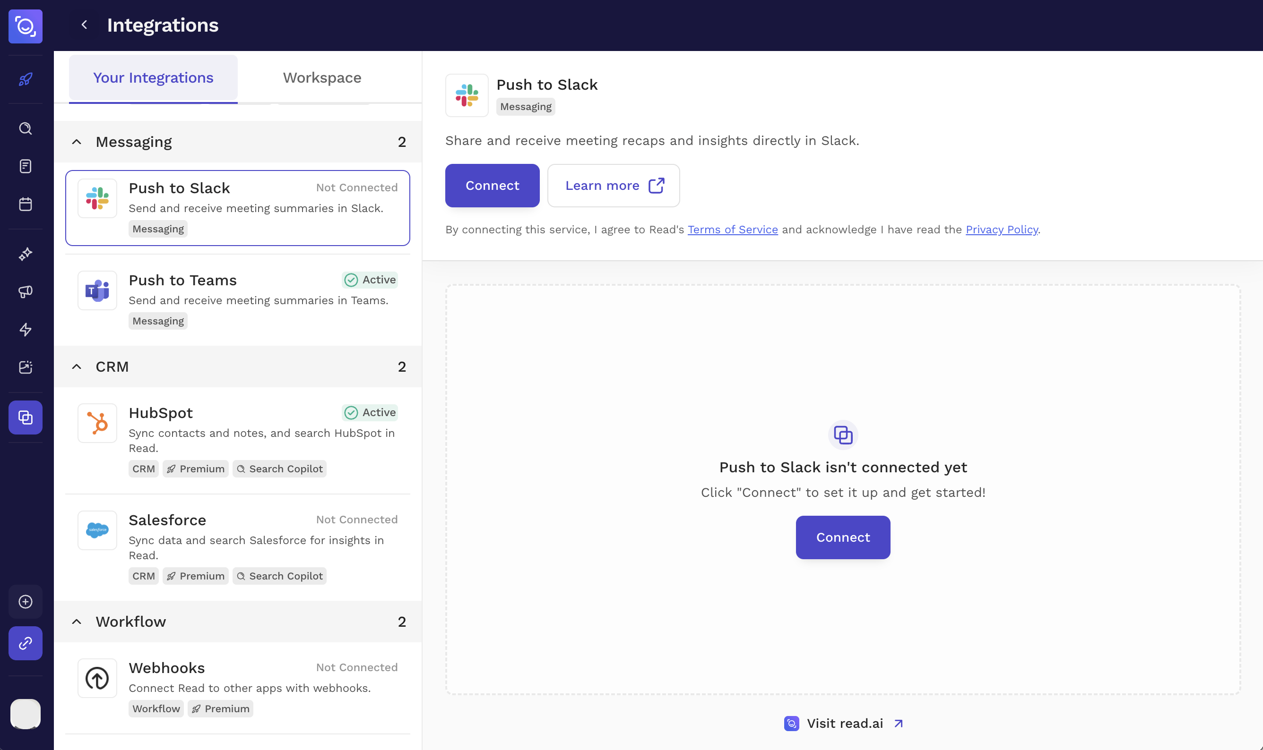Switch to the Workspace tab
Image resolution: width=1263 pixels, height=750 pixels.
coord(322,78)
